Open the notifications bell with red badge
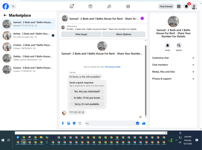202x150 pixels. tap(186, 6)
